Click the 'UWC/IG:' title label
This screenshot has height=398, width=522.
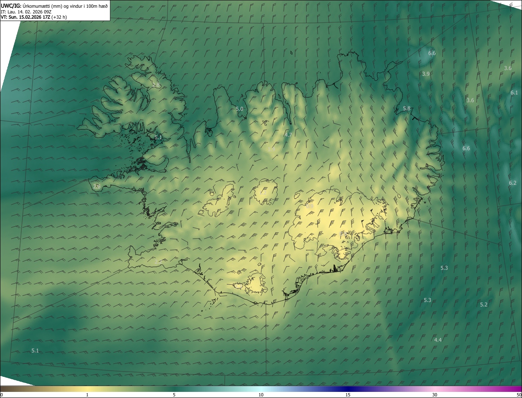(11, 6)
